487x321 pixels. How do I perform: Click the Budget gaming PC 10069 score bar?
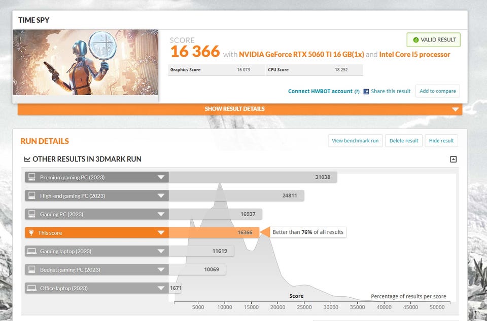coord(197,269)
